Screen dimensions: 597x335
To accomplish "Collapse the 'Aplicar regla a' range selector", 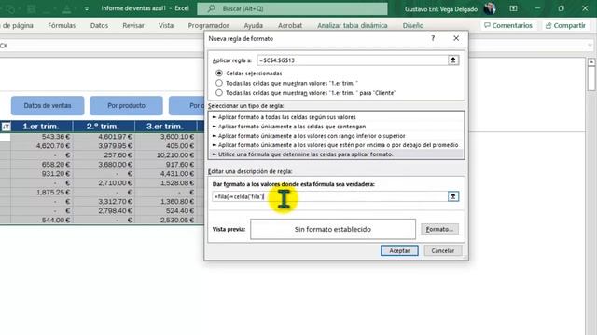I will pyautogui.click(x=453, y=60).
